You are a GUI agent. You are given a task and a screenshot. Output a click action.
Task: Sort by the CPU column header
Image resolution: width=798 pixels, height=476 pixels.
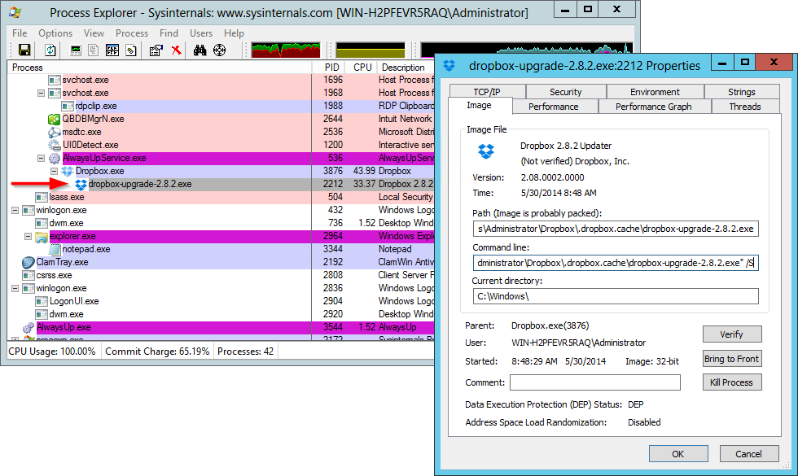[x=362, y=67]
